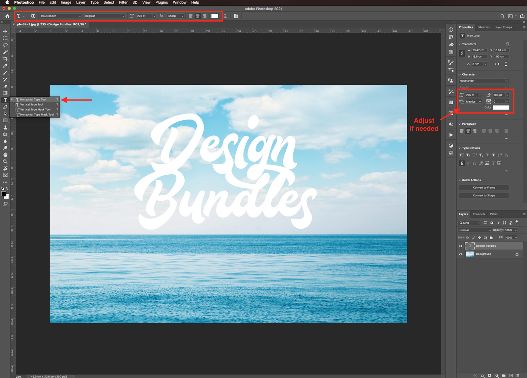
Task: Center text in options bar
Action: pyautogui.click(x=197, y=16)
